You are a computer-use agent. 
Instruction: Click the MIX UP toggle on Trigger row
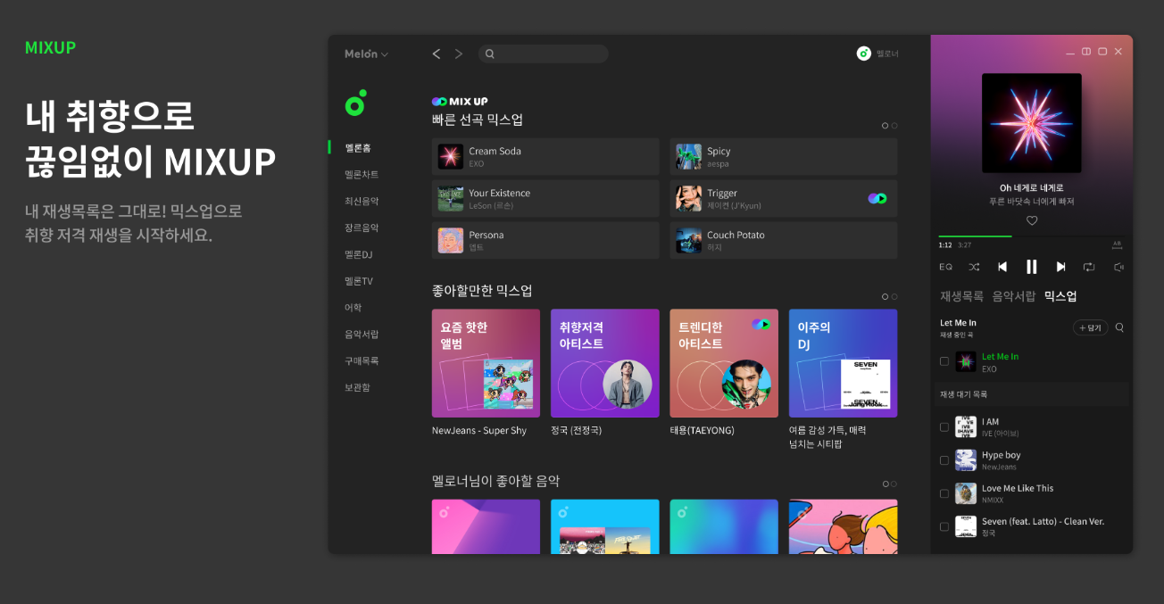(x=877, y=198)
